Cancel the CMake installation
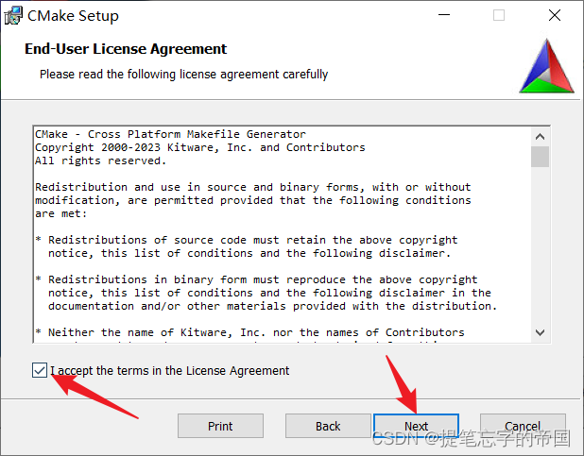The image size is (584, 456). coord(523,426)
